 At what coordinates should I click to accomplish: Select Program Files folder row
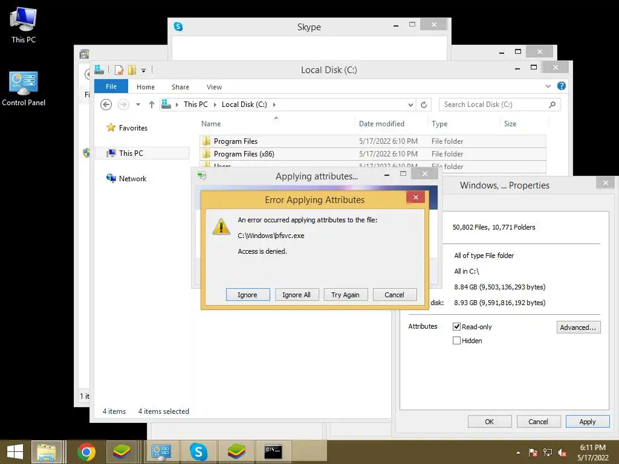tap(373, 141)
